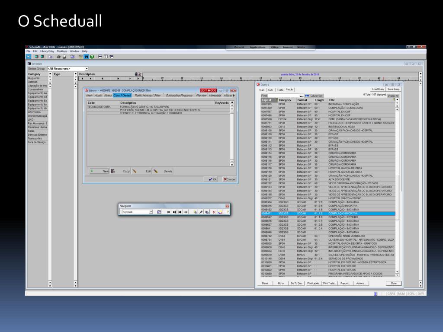Open the Desktops menu
The width and height of the screenshot is (443, 332).
point(62,51)
